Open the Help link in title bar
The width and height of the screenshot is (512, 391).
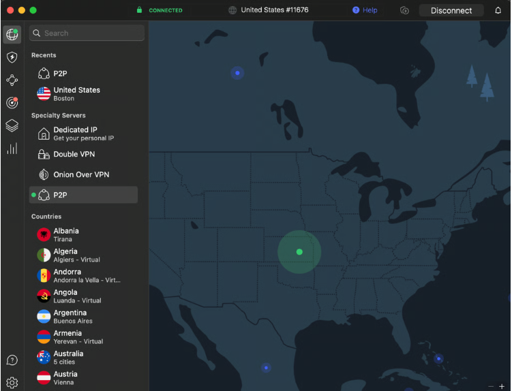point(365,10)
